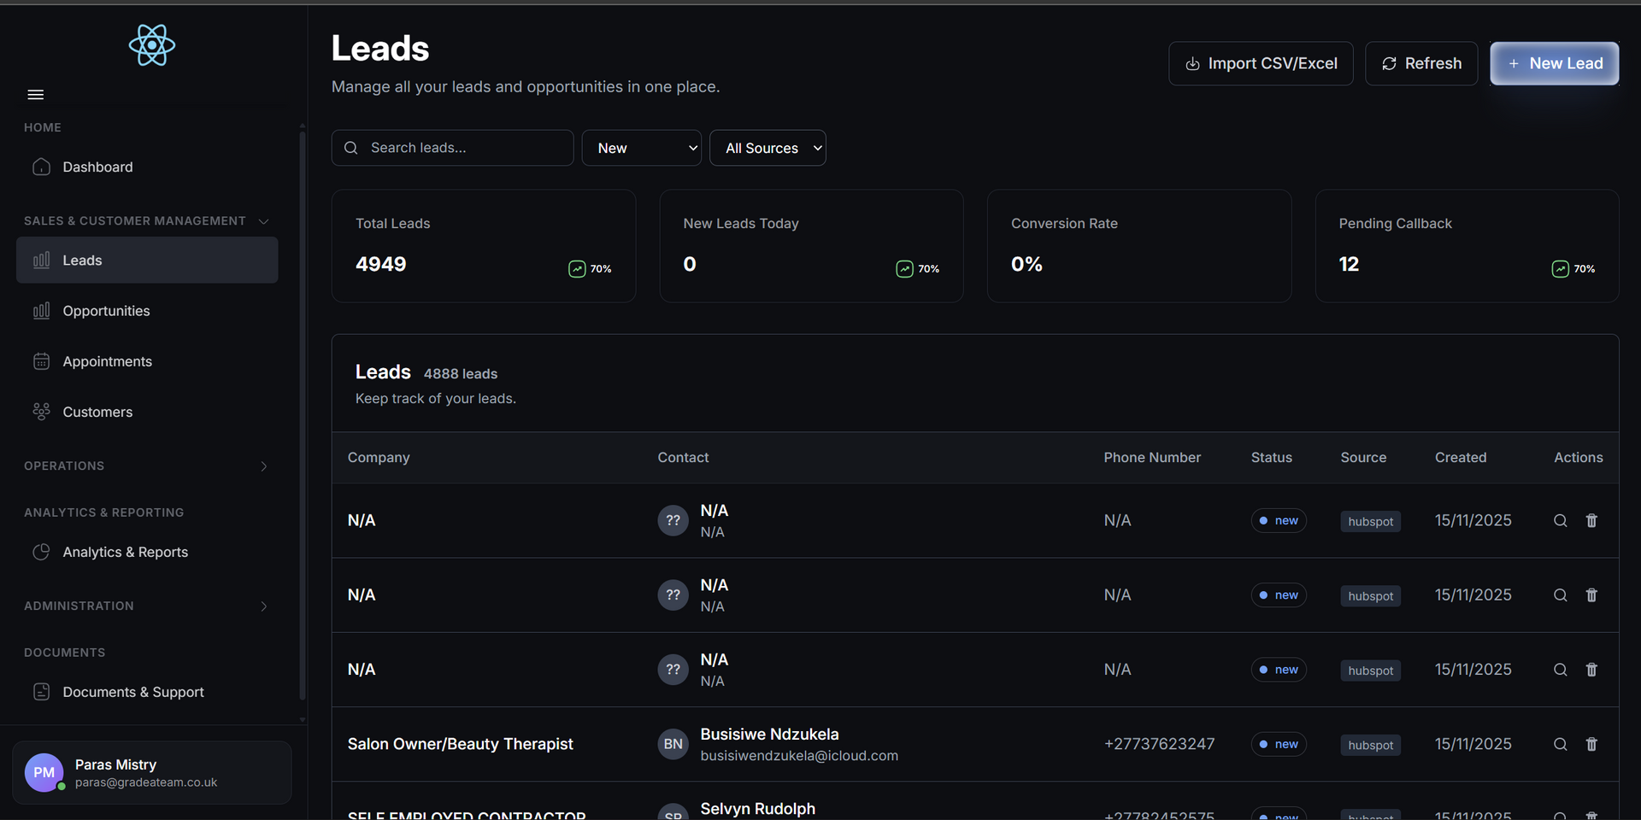Switch to the Dashboard page
The image size is (1641, 820).
point(97,167)
